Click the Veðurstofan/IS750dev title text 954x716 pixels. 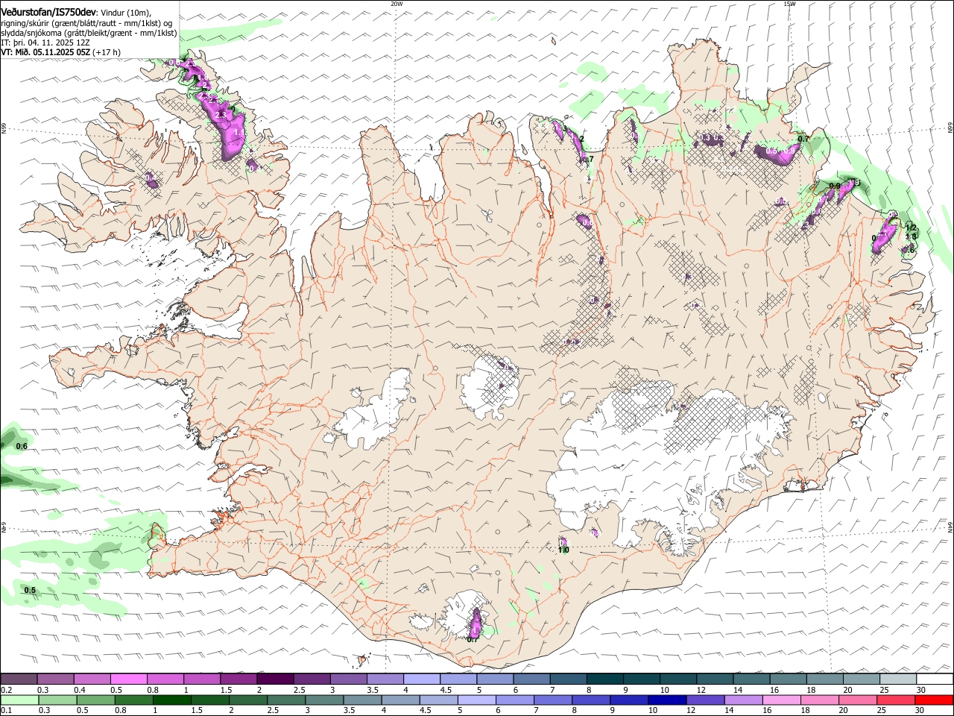tap(48, 13)
